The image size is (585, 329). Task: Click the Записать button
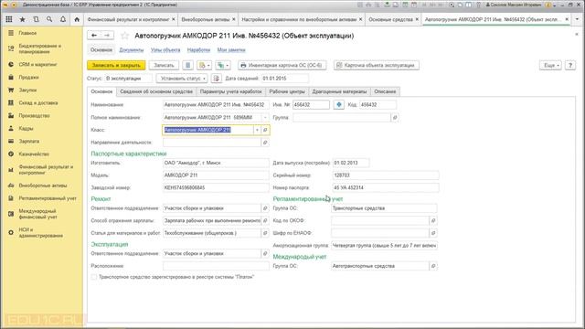tap(164, 65)
